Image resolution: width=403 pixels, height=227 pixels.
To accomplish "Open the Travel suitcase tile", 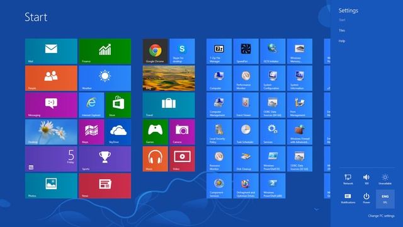I will [x=169, y=105].
